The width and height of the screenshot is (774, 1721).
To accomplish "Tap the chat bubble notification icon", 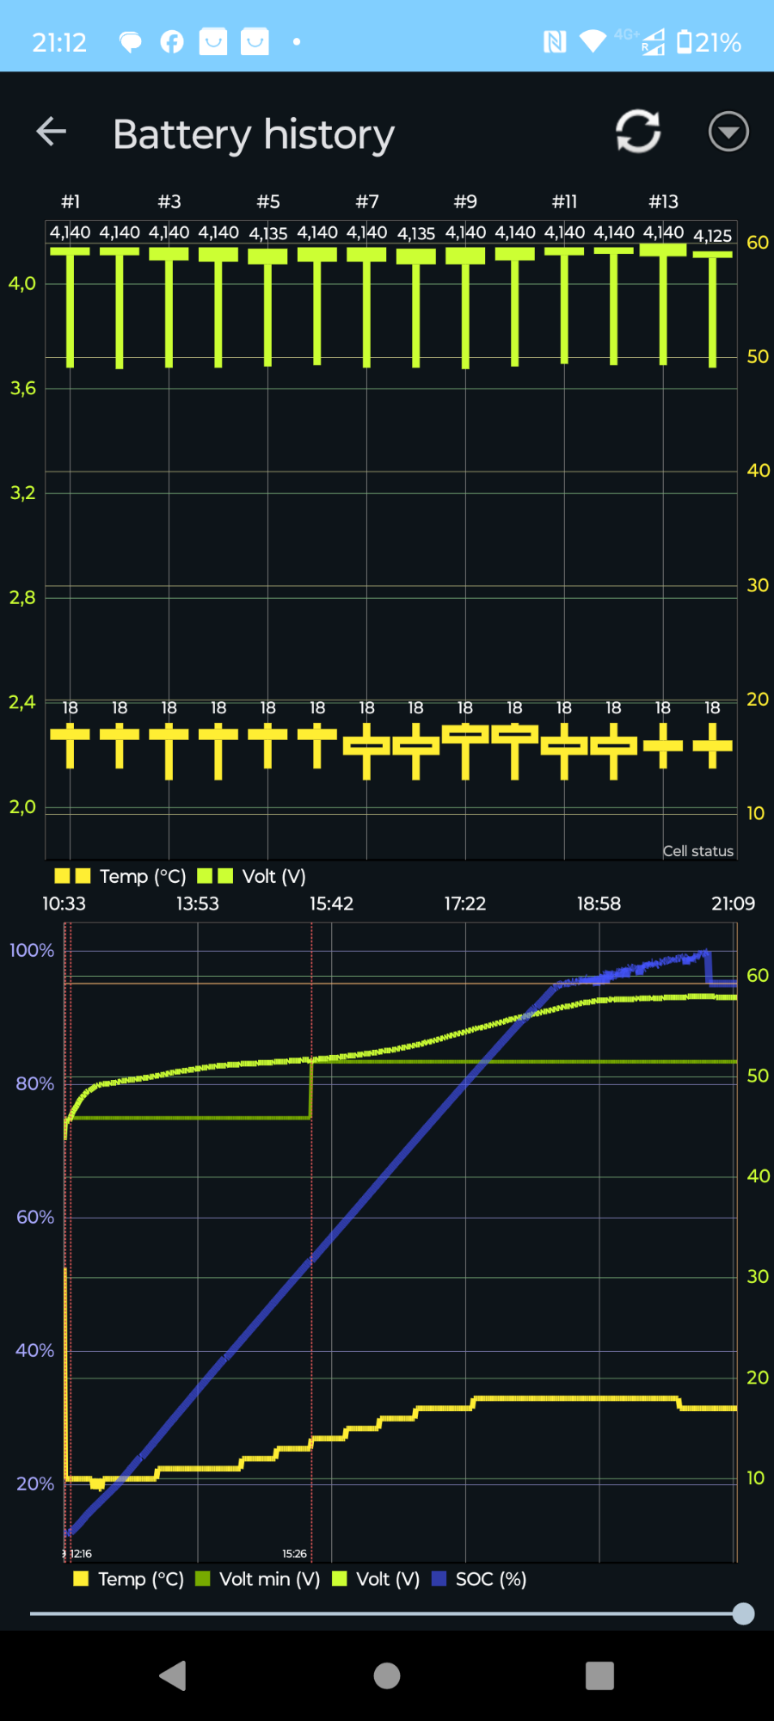I will click(x=130, y=41).
